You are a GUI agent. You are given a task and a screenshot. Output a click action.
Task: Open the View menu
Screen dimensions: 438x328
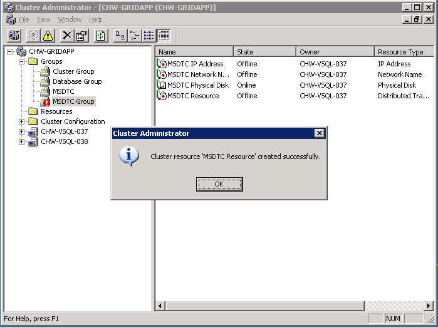tap(43, 19)
